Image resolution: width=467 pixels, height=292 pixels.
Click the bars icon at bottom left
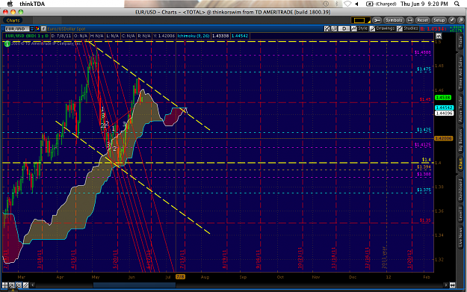pos(4,285)
